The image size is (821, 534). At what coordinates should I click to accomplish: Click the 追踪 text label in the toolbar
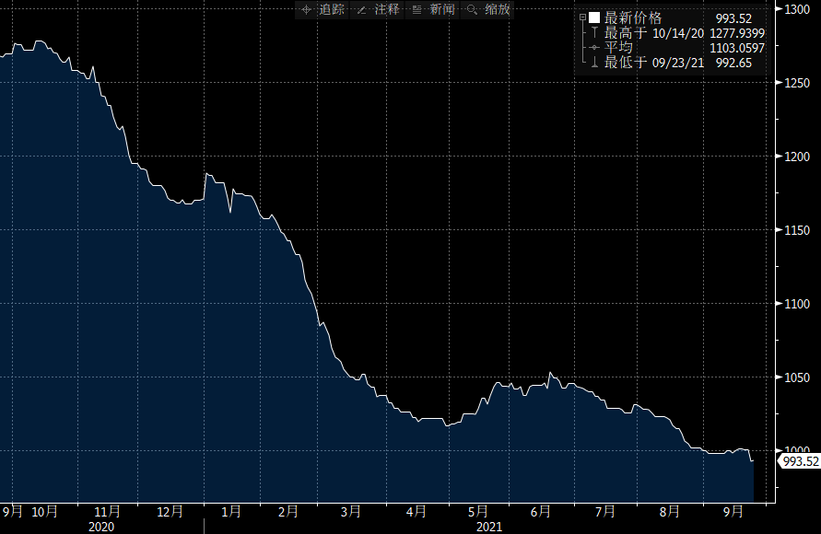[x=331, y=9]
